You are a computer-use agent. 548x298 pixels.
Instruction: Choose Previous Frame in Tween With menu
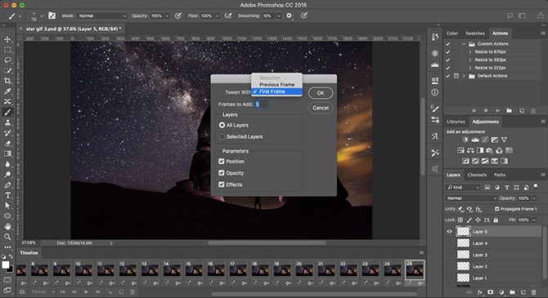point(276,84)
